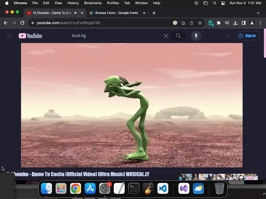Screen dimensions: 266x199
Task: Open TextEdit from the Dock
Action: 119,188
